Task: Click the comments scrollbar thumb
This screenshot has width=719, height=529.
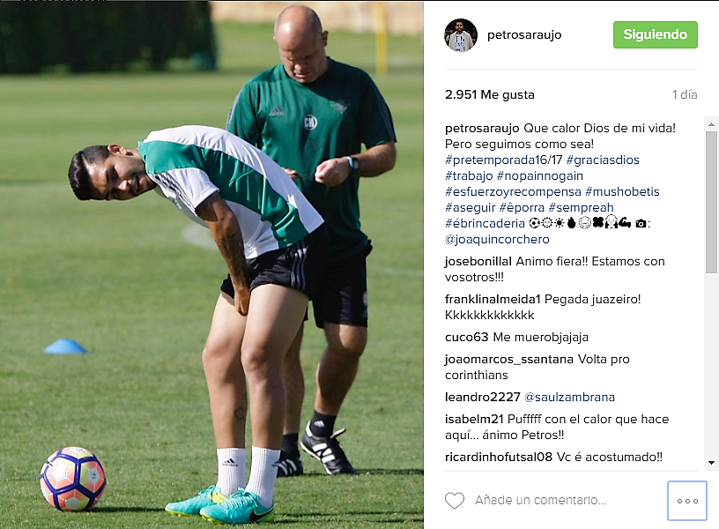Action: click(x=711, y=202)
